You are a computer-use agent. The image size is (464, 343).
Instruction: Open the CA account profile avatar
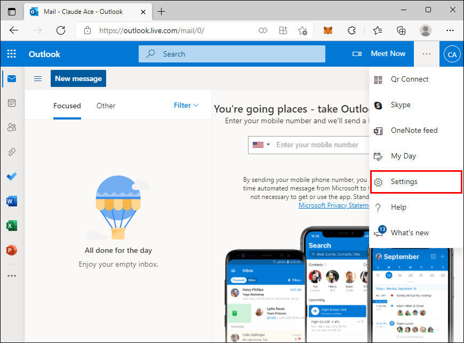[x=452, y=54]
